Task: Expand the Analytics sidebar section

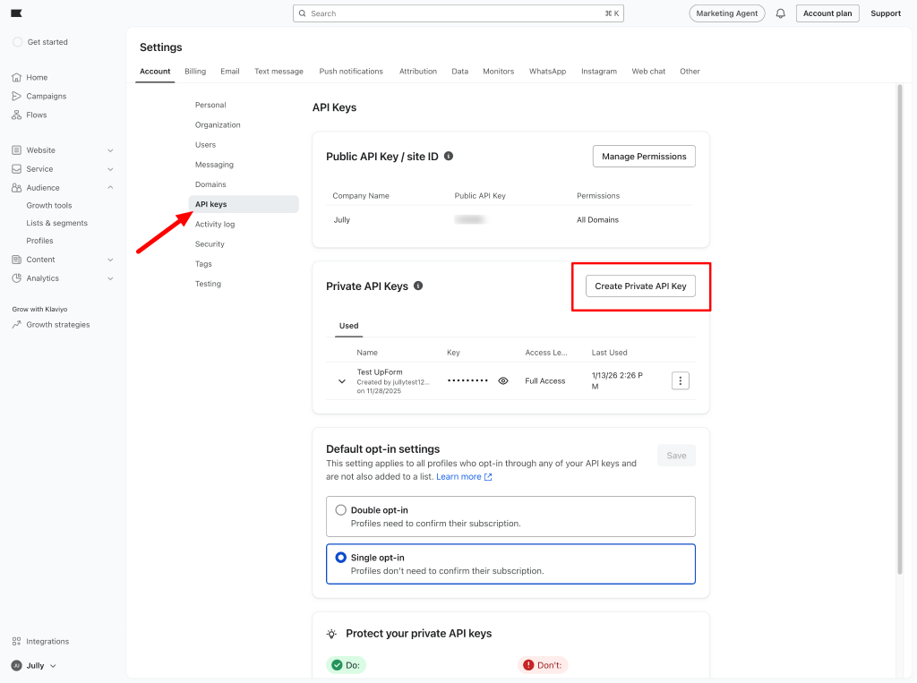Action: (110, 278)
